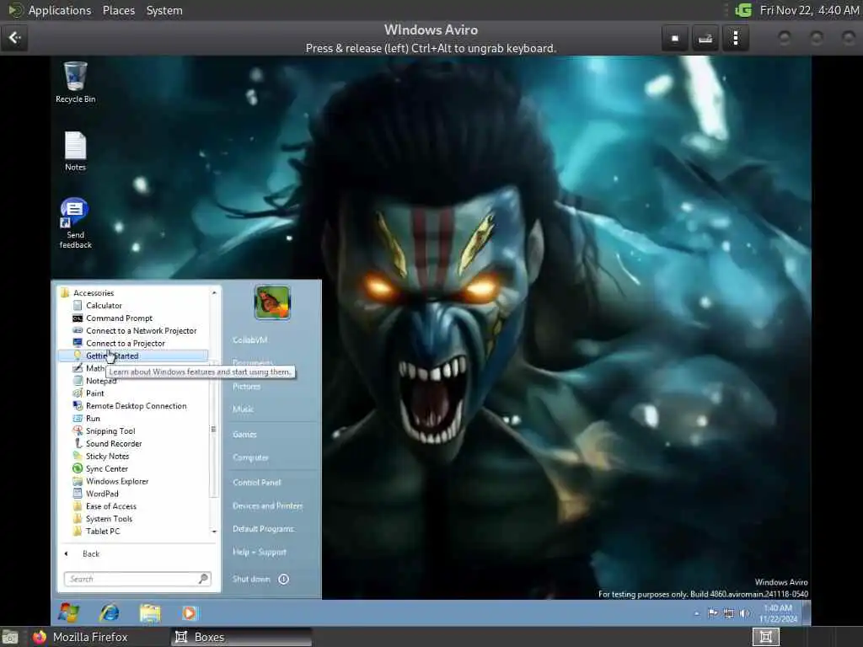Screen dimensions: 863x647
Task: Click the Search programs input field
Action: click(131, 579)
